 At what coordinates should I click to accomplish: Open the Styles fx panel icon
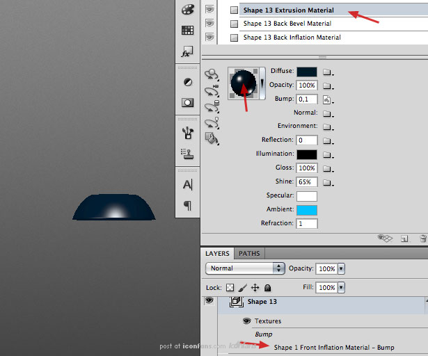coord(187,51)
